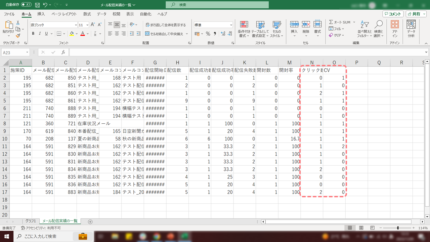Open the ファイル menu tab

click(x=9, y=14)
